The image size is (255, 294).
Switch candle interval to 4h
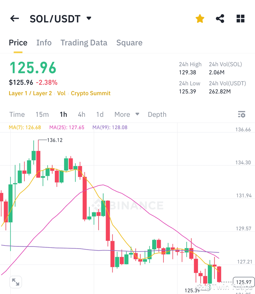click(x=81, y=114)
